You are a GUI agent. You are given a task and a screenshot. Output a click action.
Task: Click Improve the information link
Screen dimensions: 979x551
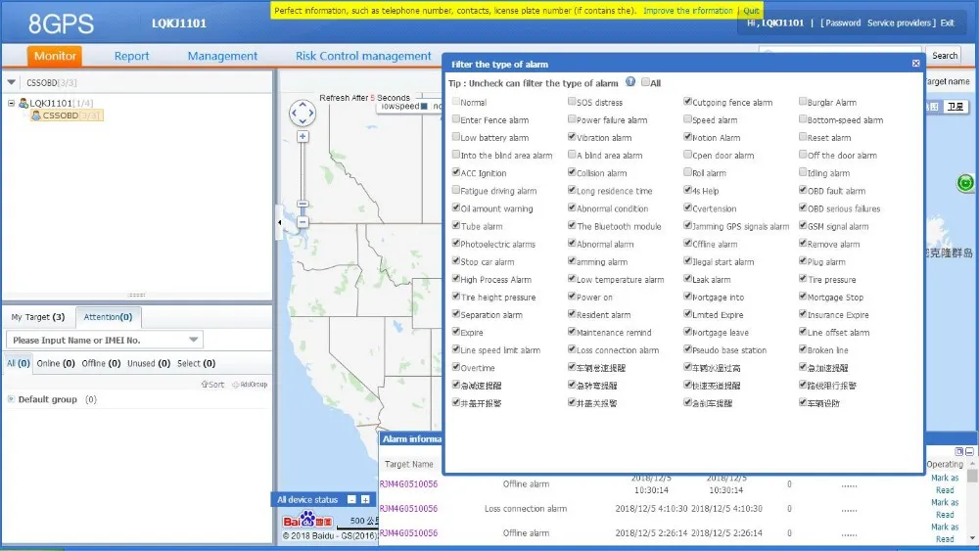coord(688,11)
